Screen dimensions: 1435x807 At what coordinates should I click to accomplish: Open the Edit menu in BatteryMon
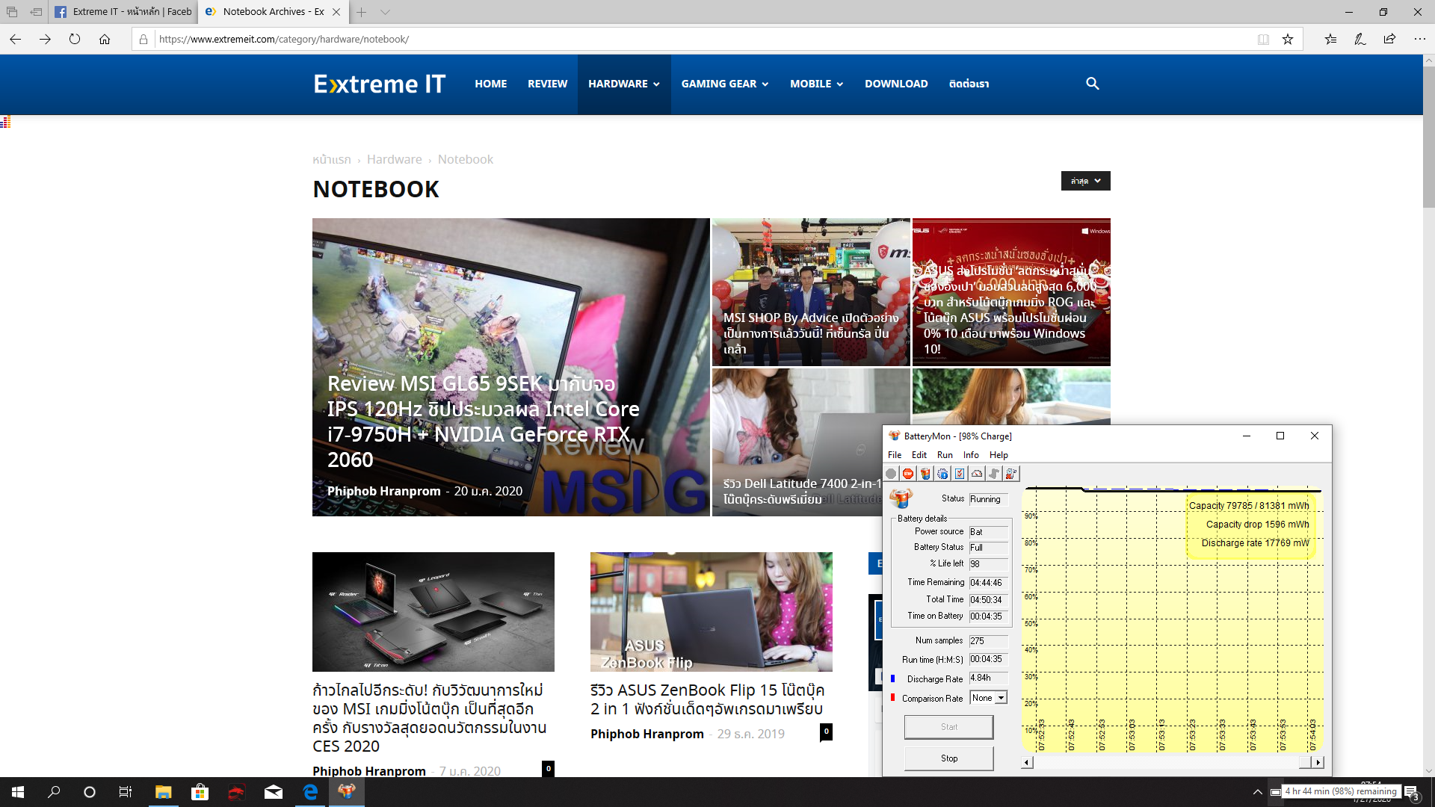coord(919,455)
